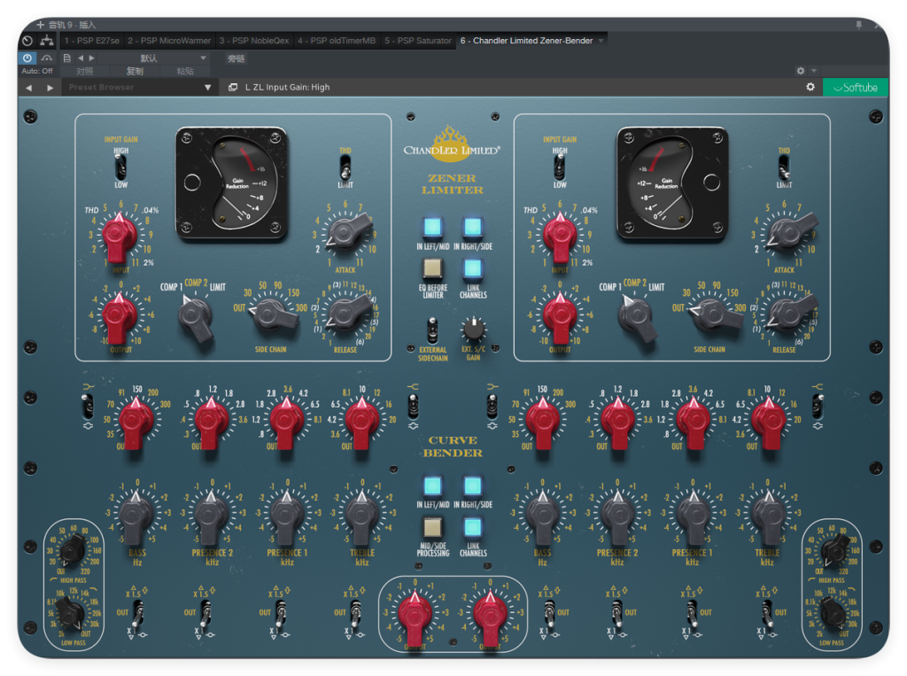The image size is (907, 676).
Task: Load previous Softube preset arrow
Action: pyautogui.click(x=29, y=88)
